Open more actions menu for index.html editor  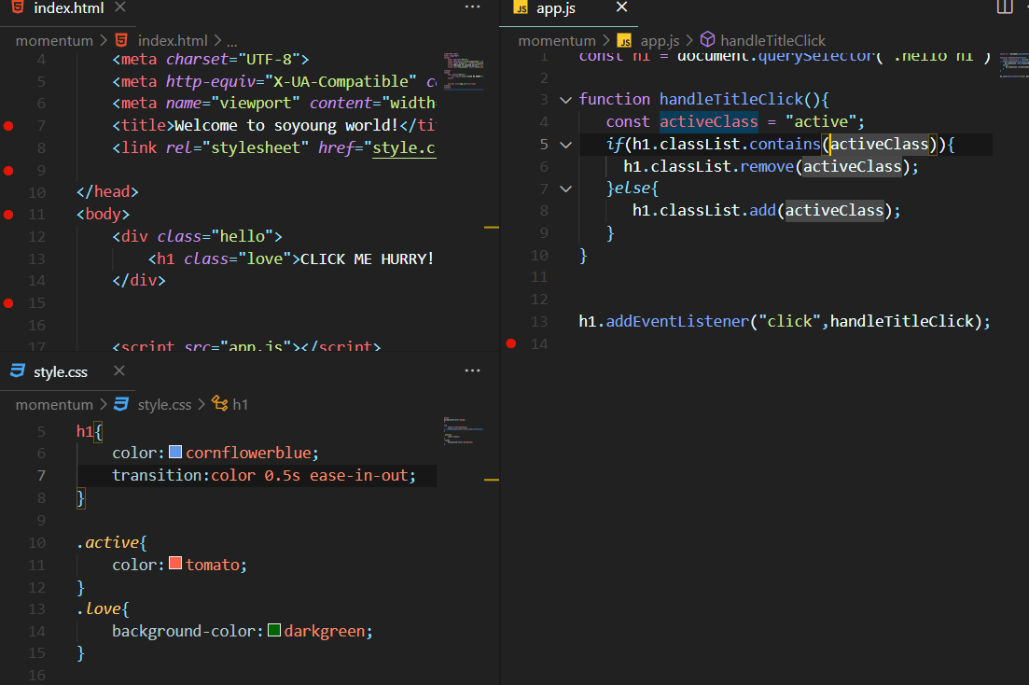(472, 7)
